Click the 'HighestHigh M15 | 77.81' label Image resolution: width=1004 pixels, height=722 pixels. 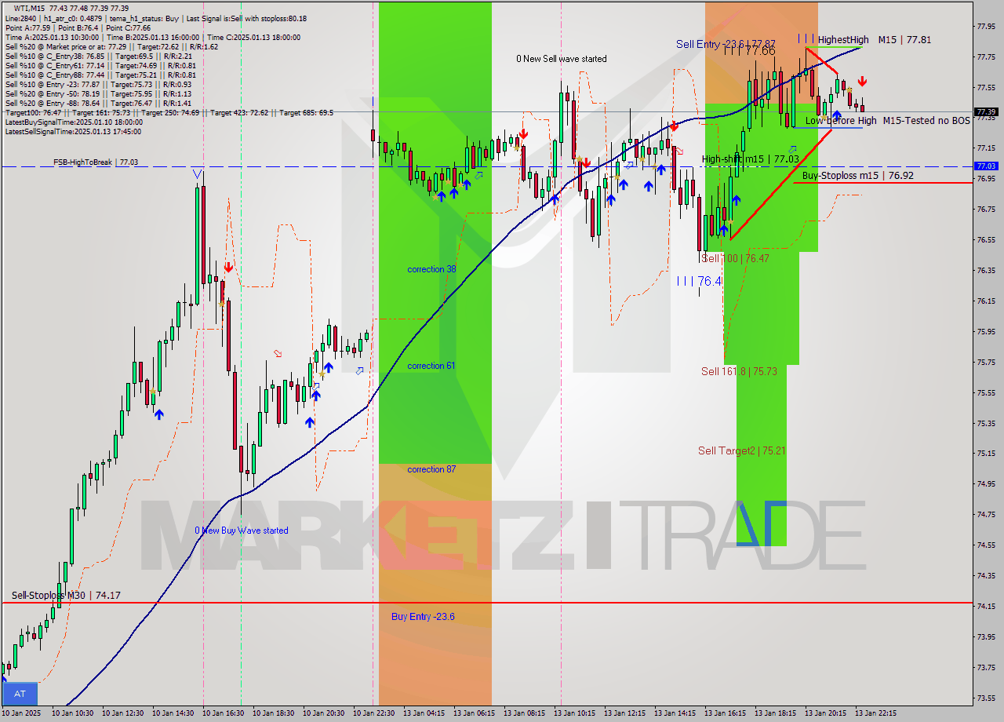click(874, 39)
